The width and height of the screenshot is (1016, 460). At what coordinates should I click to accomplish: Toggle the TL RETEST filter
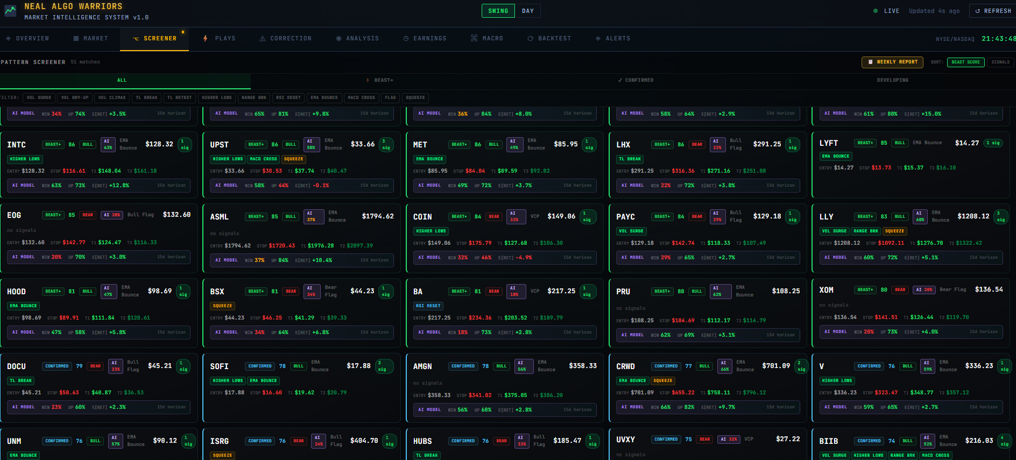coord(179,98)
